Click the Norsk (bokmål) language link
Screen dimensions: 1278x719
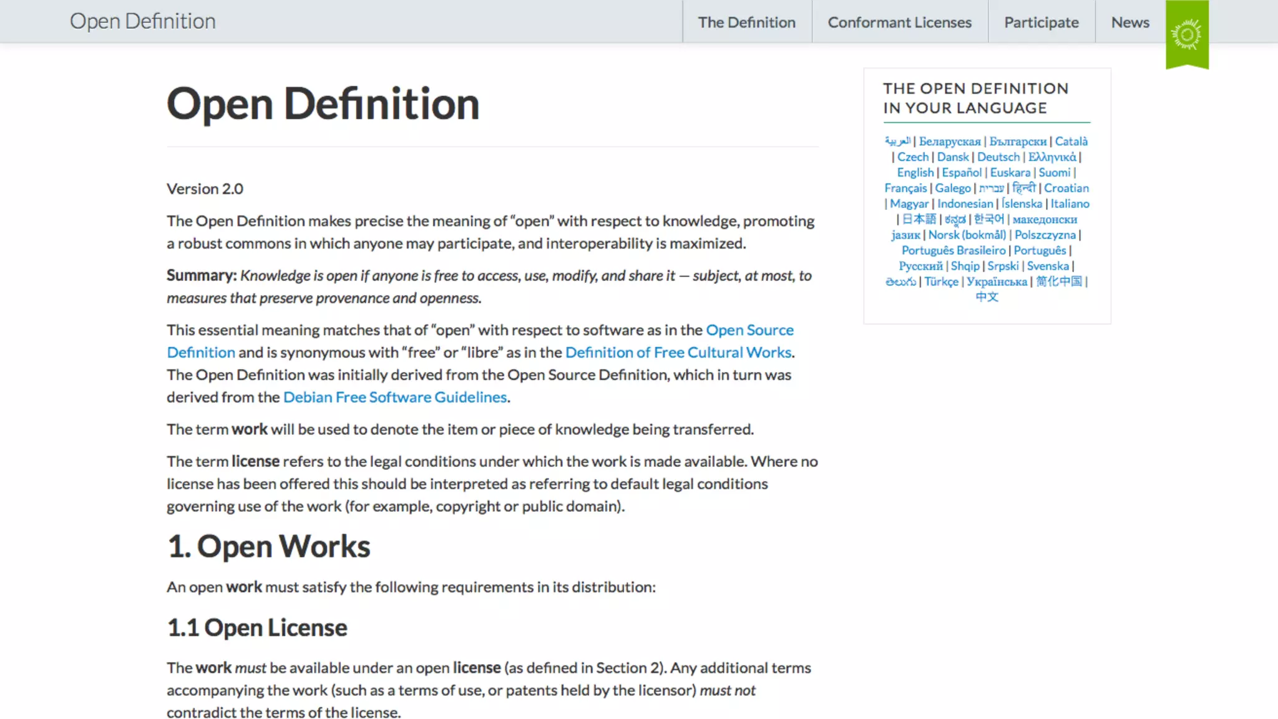(967, 235)
